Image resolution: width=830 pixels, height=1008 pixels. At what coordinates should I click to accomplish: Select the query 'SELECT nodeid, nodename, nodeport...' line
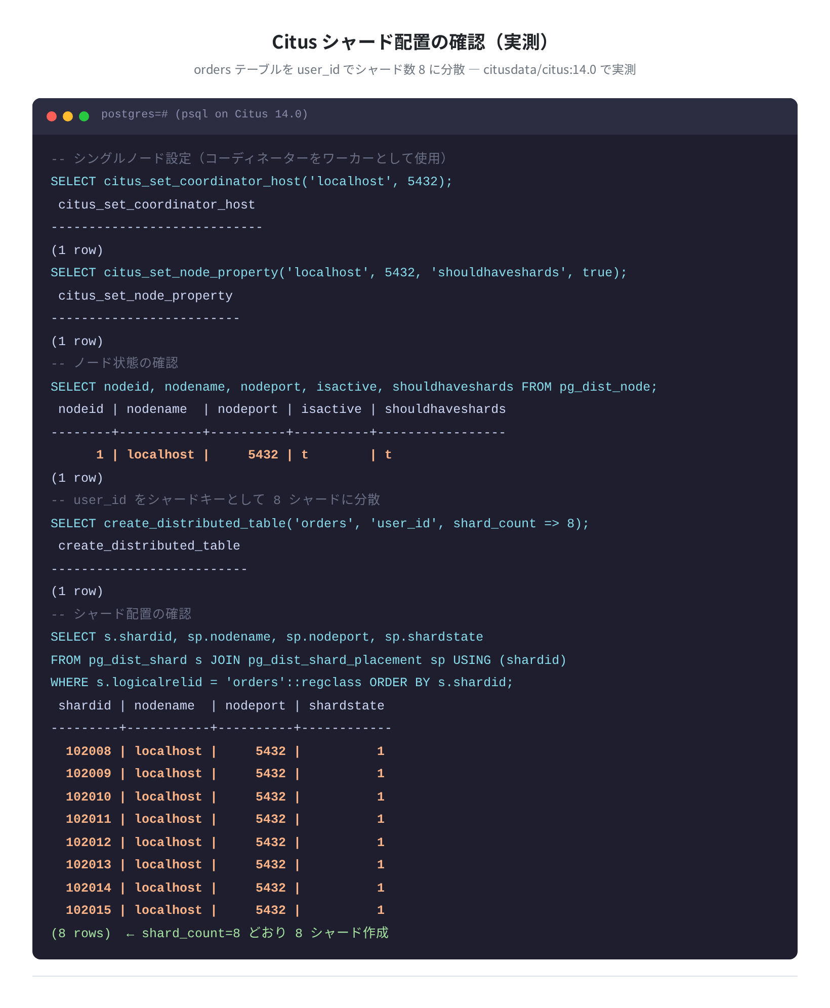coord(354,387)
